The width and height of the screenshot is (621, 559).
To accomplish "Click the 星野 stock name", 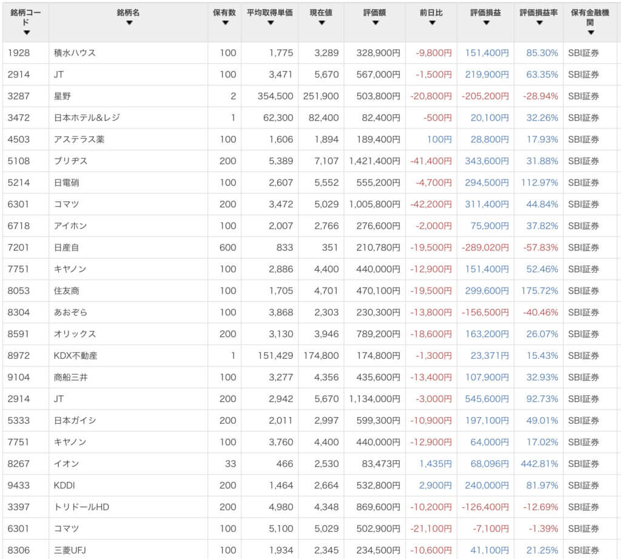I will 63,96.
